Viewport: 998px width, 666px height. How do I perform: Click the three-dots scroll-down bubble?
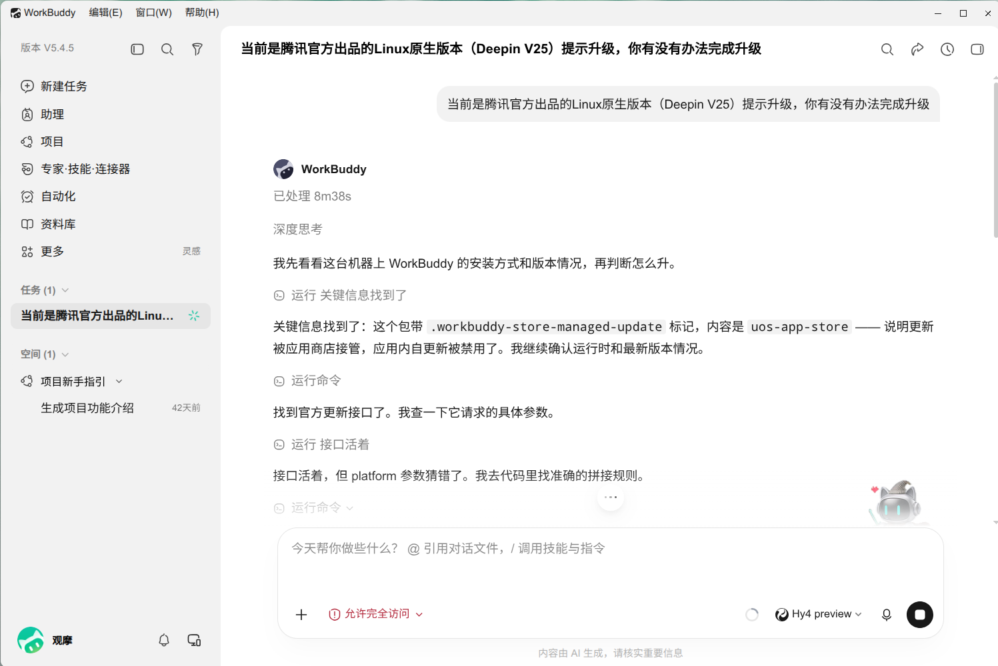coord(611,498)
